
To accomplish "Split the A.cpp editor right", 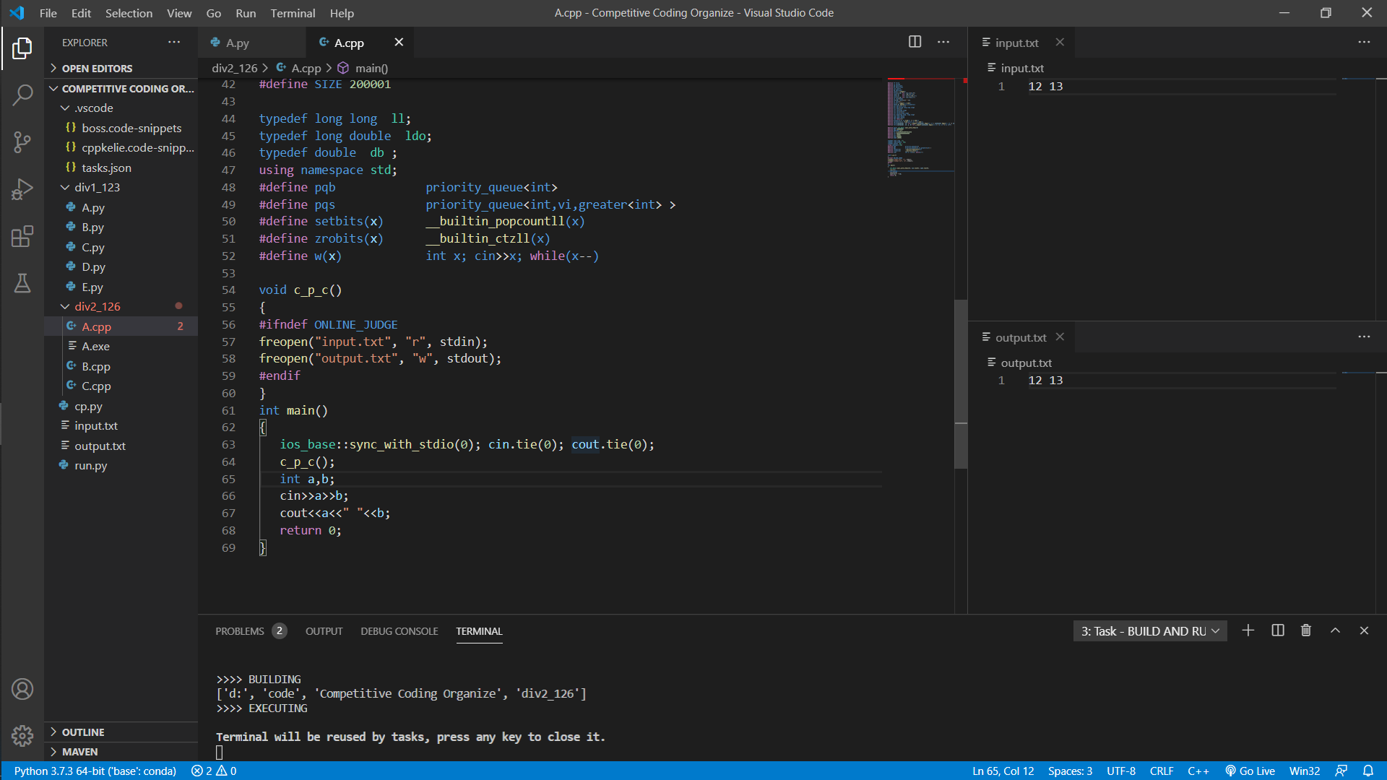I will pos(915,42).
